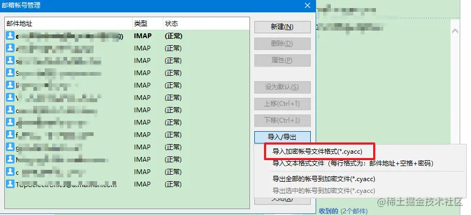Click avatar icon of account starting with "li"
The height and width of the screenshot is (215, 471).
point(10,85)
